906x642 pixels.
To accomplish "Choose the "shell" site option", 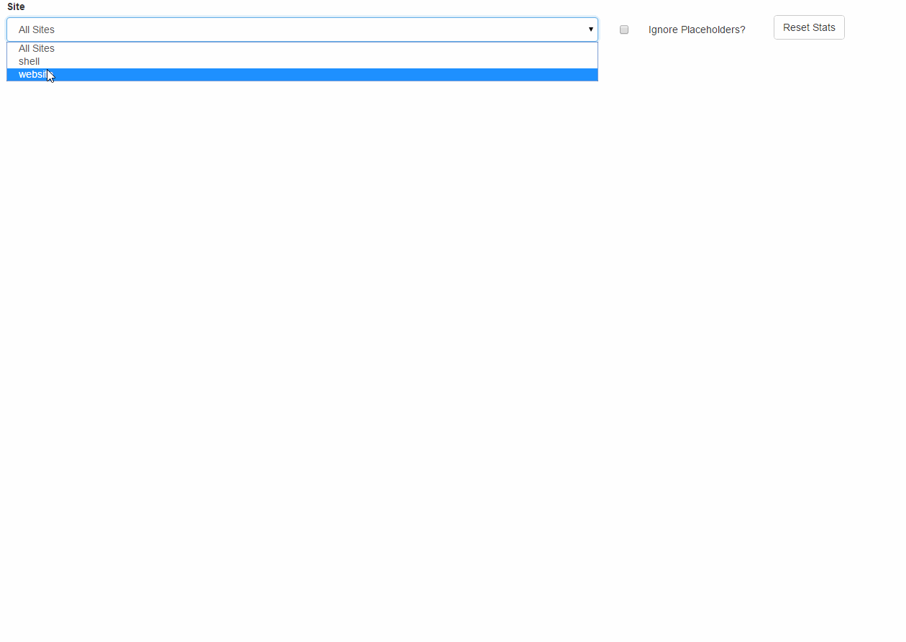I will click(302, 61).
